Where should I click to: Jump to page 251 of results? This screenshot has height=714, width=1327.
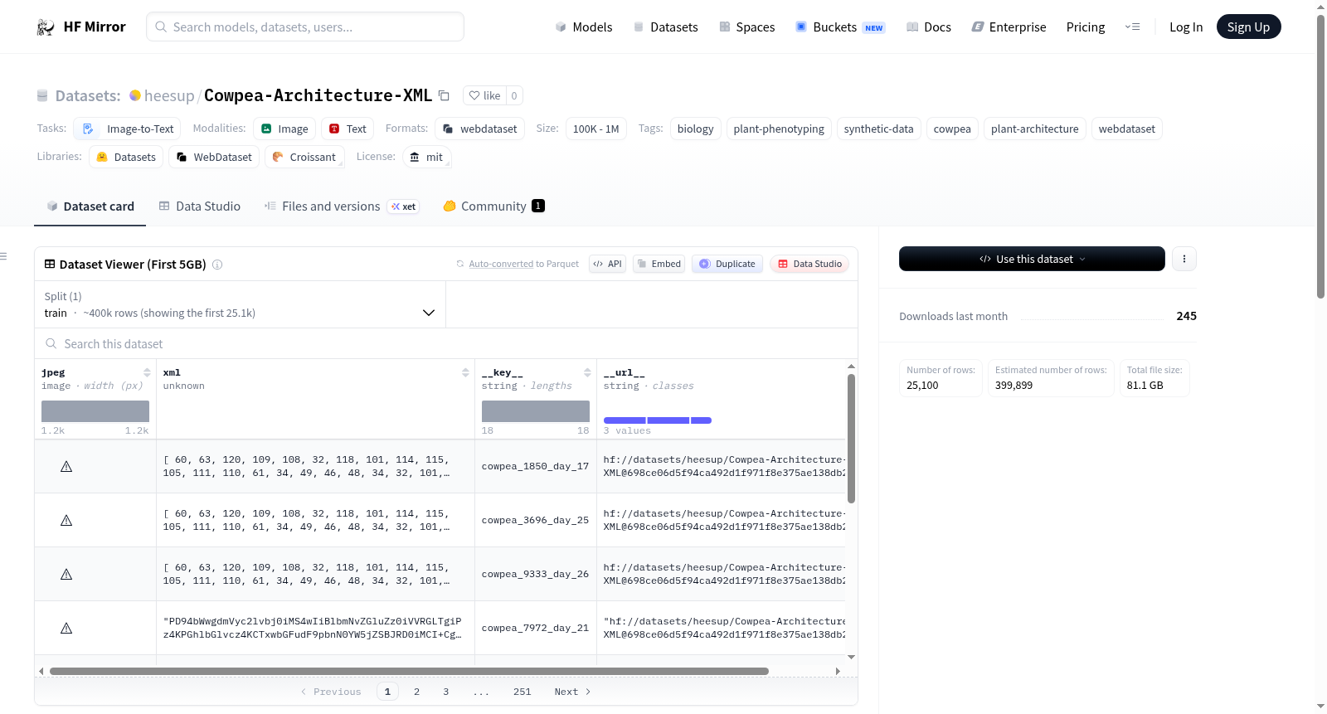coord(522,692)
